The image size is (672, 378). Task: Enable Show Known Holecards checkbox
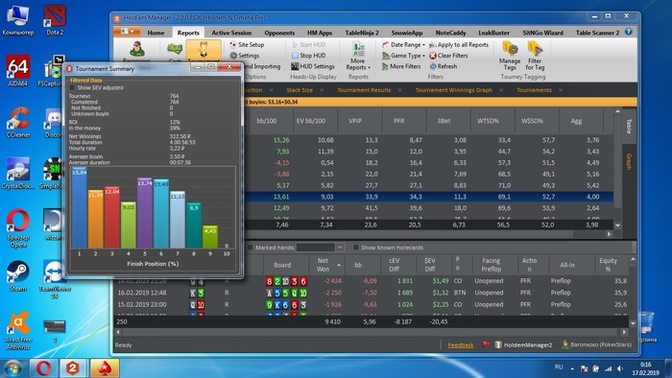[x=356, y=248]
